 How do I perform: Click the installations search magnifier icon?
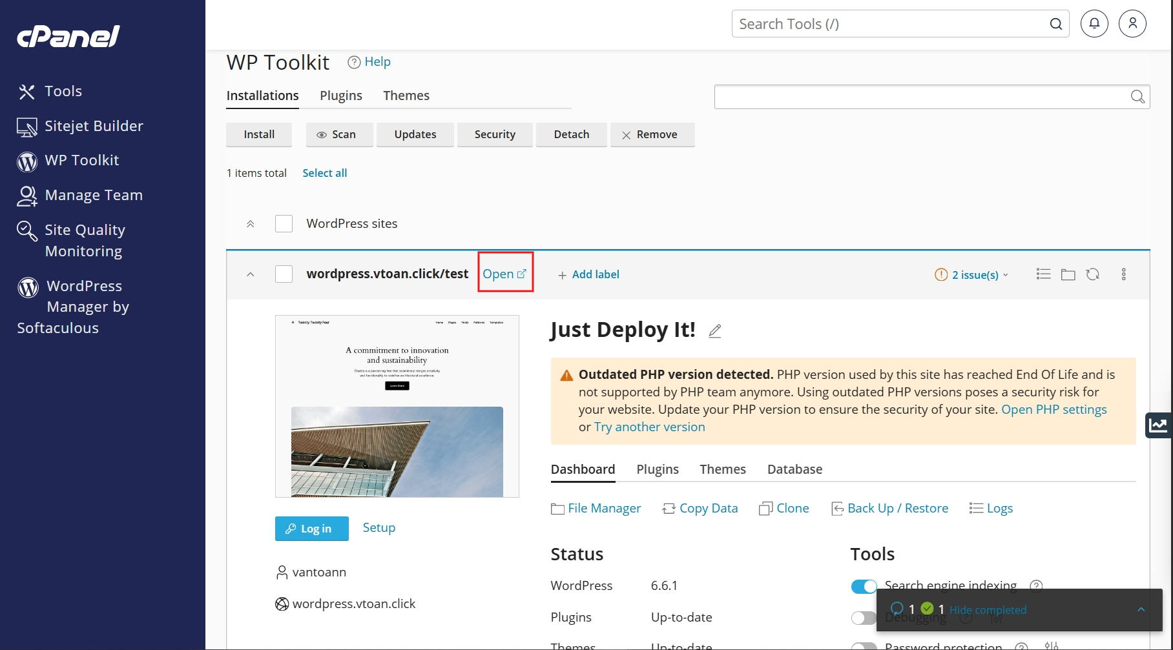pos(1137,97)
